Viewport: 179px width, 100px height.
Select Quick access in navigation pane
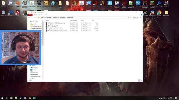coord(34,22)
